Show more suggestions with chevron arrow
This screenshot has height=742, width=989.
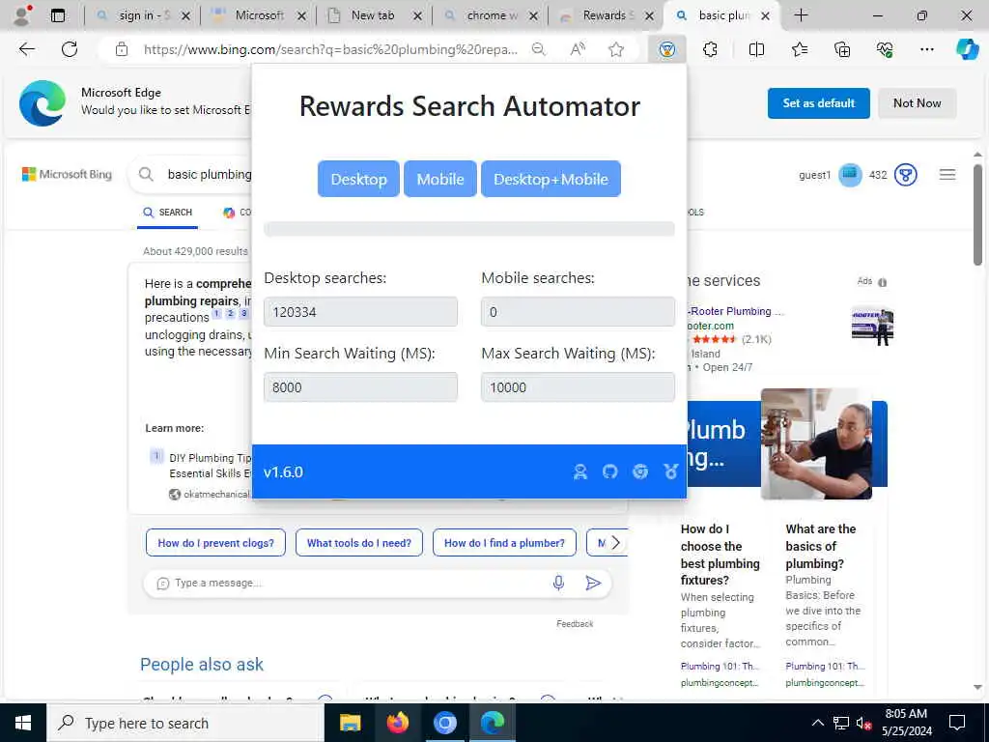tap(616, 543)
